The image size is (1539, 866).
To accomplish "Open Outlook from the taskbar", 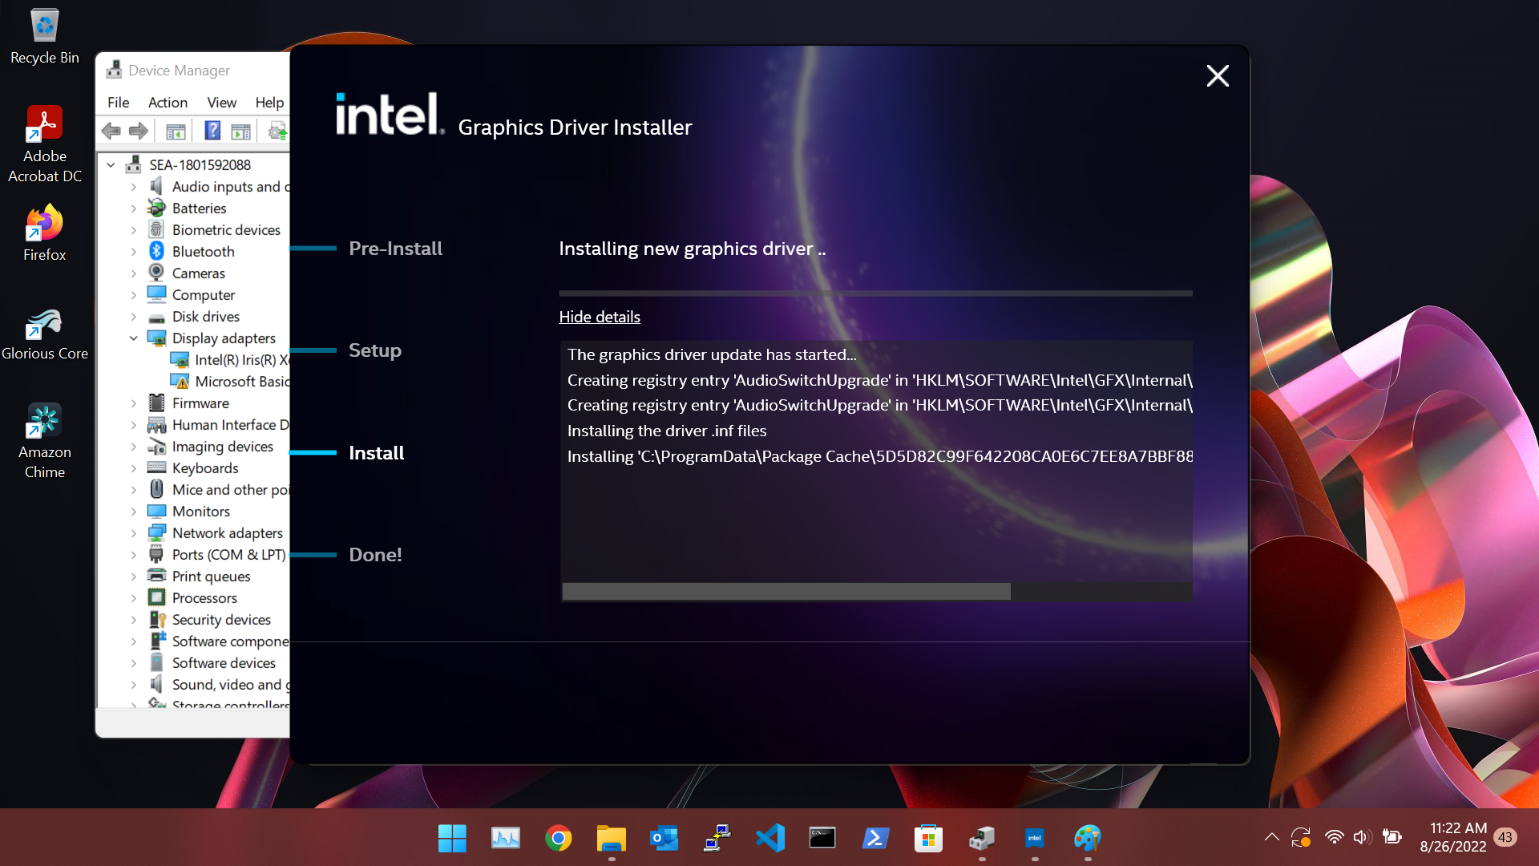I will pos(664,839).
